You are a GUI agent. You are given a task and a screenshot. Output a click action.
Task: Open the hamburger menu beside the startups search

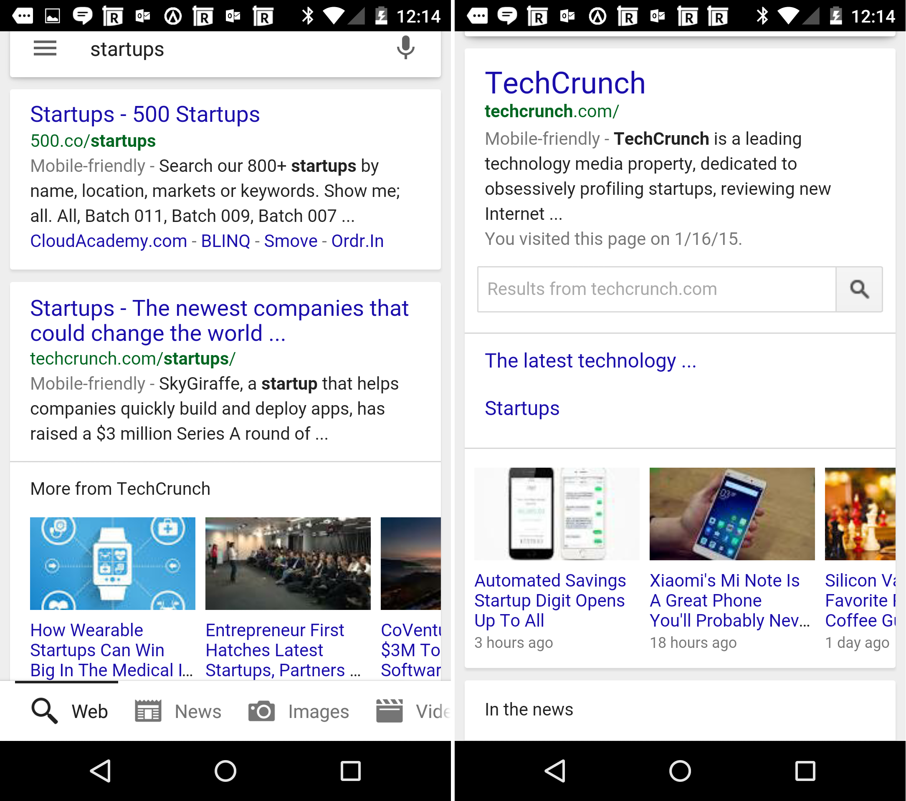click(45, 48)
